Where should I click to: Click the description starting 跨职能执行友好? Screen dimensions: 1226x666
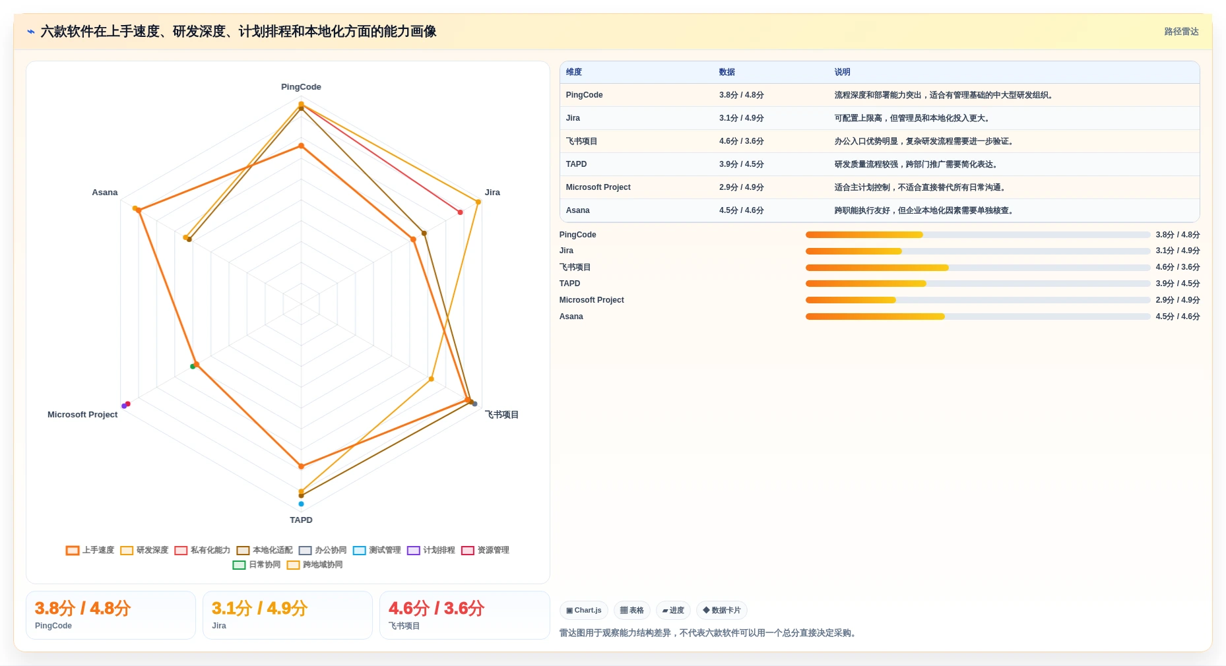point(925,210)
